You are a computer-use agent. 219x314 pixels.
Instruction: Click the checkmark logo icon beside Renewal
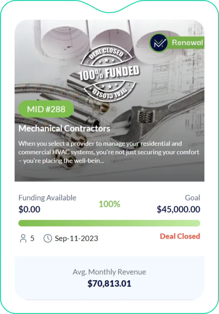pyautogui.click(x=158, y=43)
